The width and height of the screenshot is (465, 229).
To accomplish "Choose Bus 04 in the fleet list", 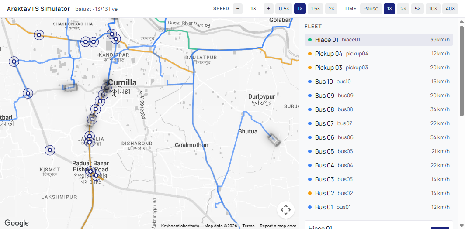I will [x=379, y=165].
